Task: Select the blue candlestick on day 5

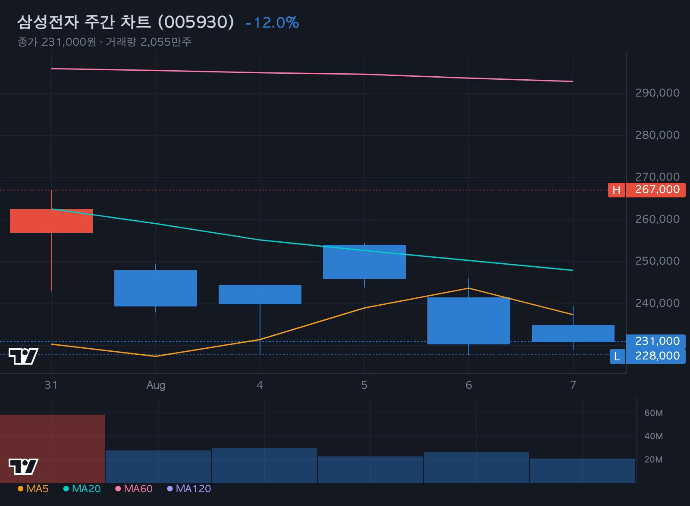Action: click(x=364, y=262)
